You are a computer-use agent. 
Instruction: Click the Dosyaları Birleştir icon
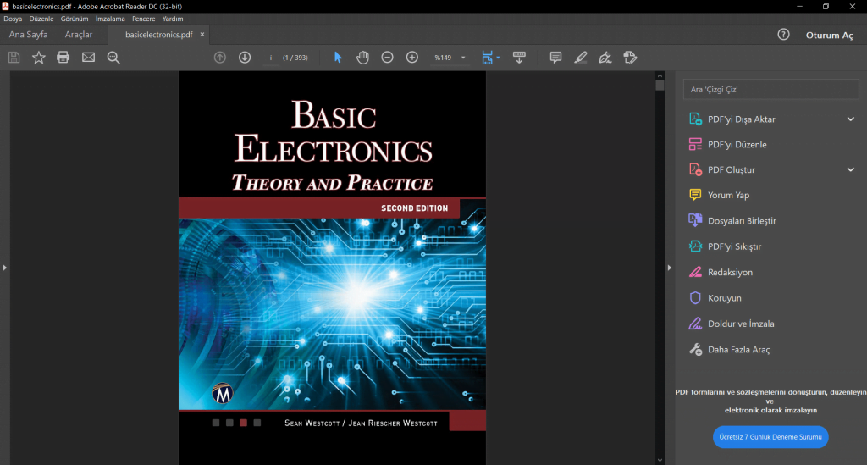(695, 220)
